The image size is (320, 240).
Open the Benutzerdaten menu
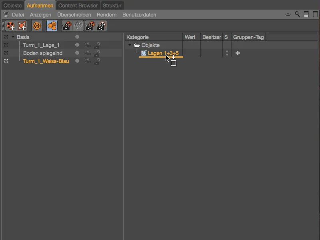[x=139, y=15]
